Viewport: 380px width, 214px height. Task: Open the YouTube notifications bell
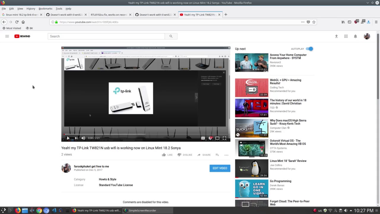tap(355, 36)
